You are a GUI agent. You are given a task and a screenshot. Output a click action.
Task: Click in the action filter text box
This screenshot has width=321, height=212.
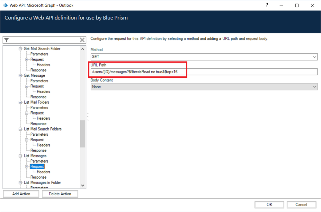tap(44, 40)
